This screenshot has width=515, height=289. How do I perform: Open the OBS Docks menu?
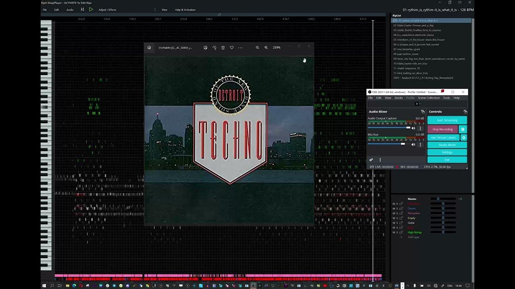coord(398,98)
